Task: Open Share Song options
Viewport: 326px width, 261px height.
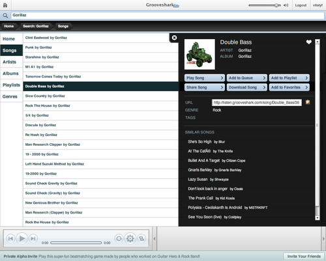Action: (204, 87)
